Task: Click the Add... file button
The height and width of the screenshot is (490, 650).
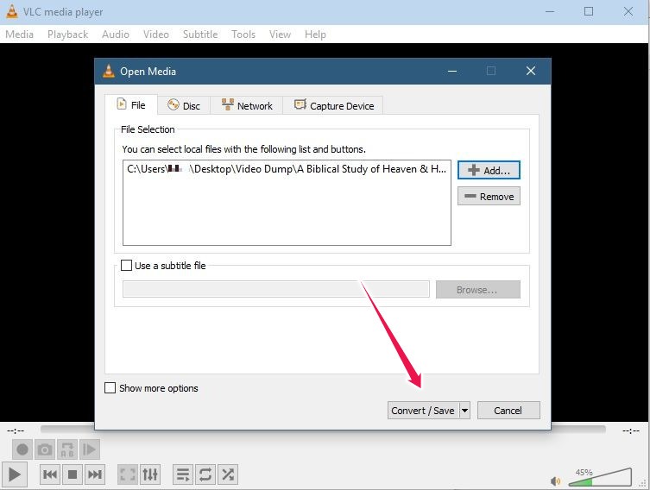Action: click(x=489, y=170)
